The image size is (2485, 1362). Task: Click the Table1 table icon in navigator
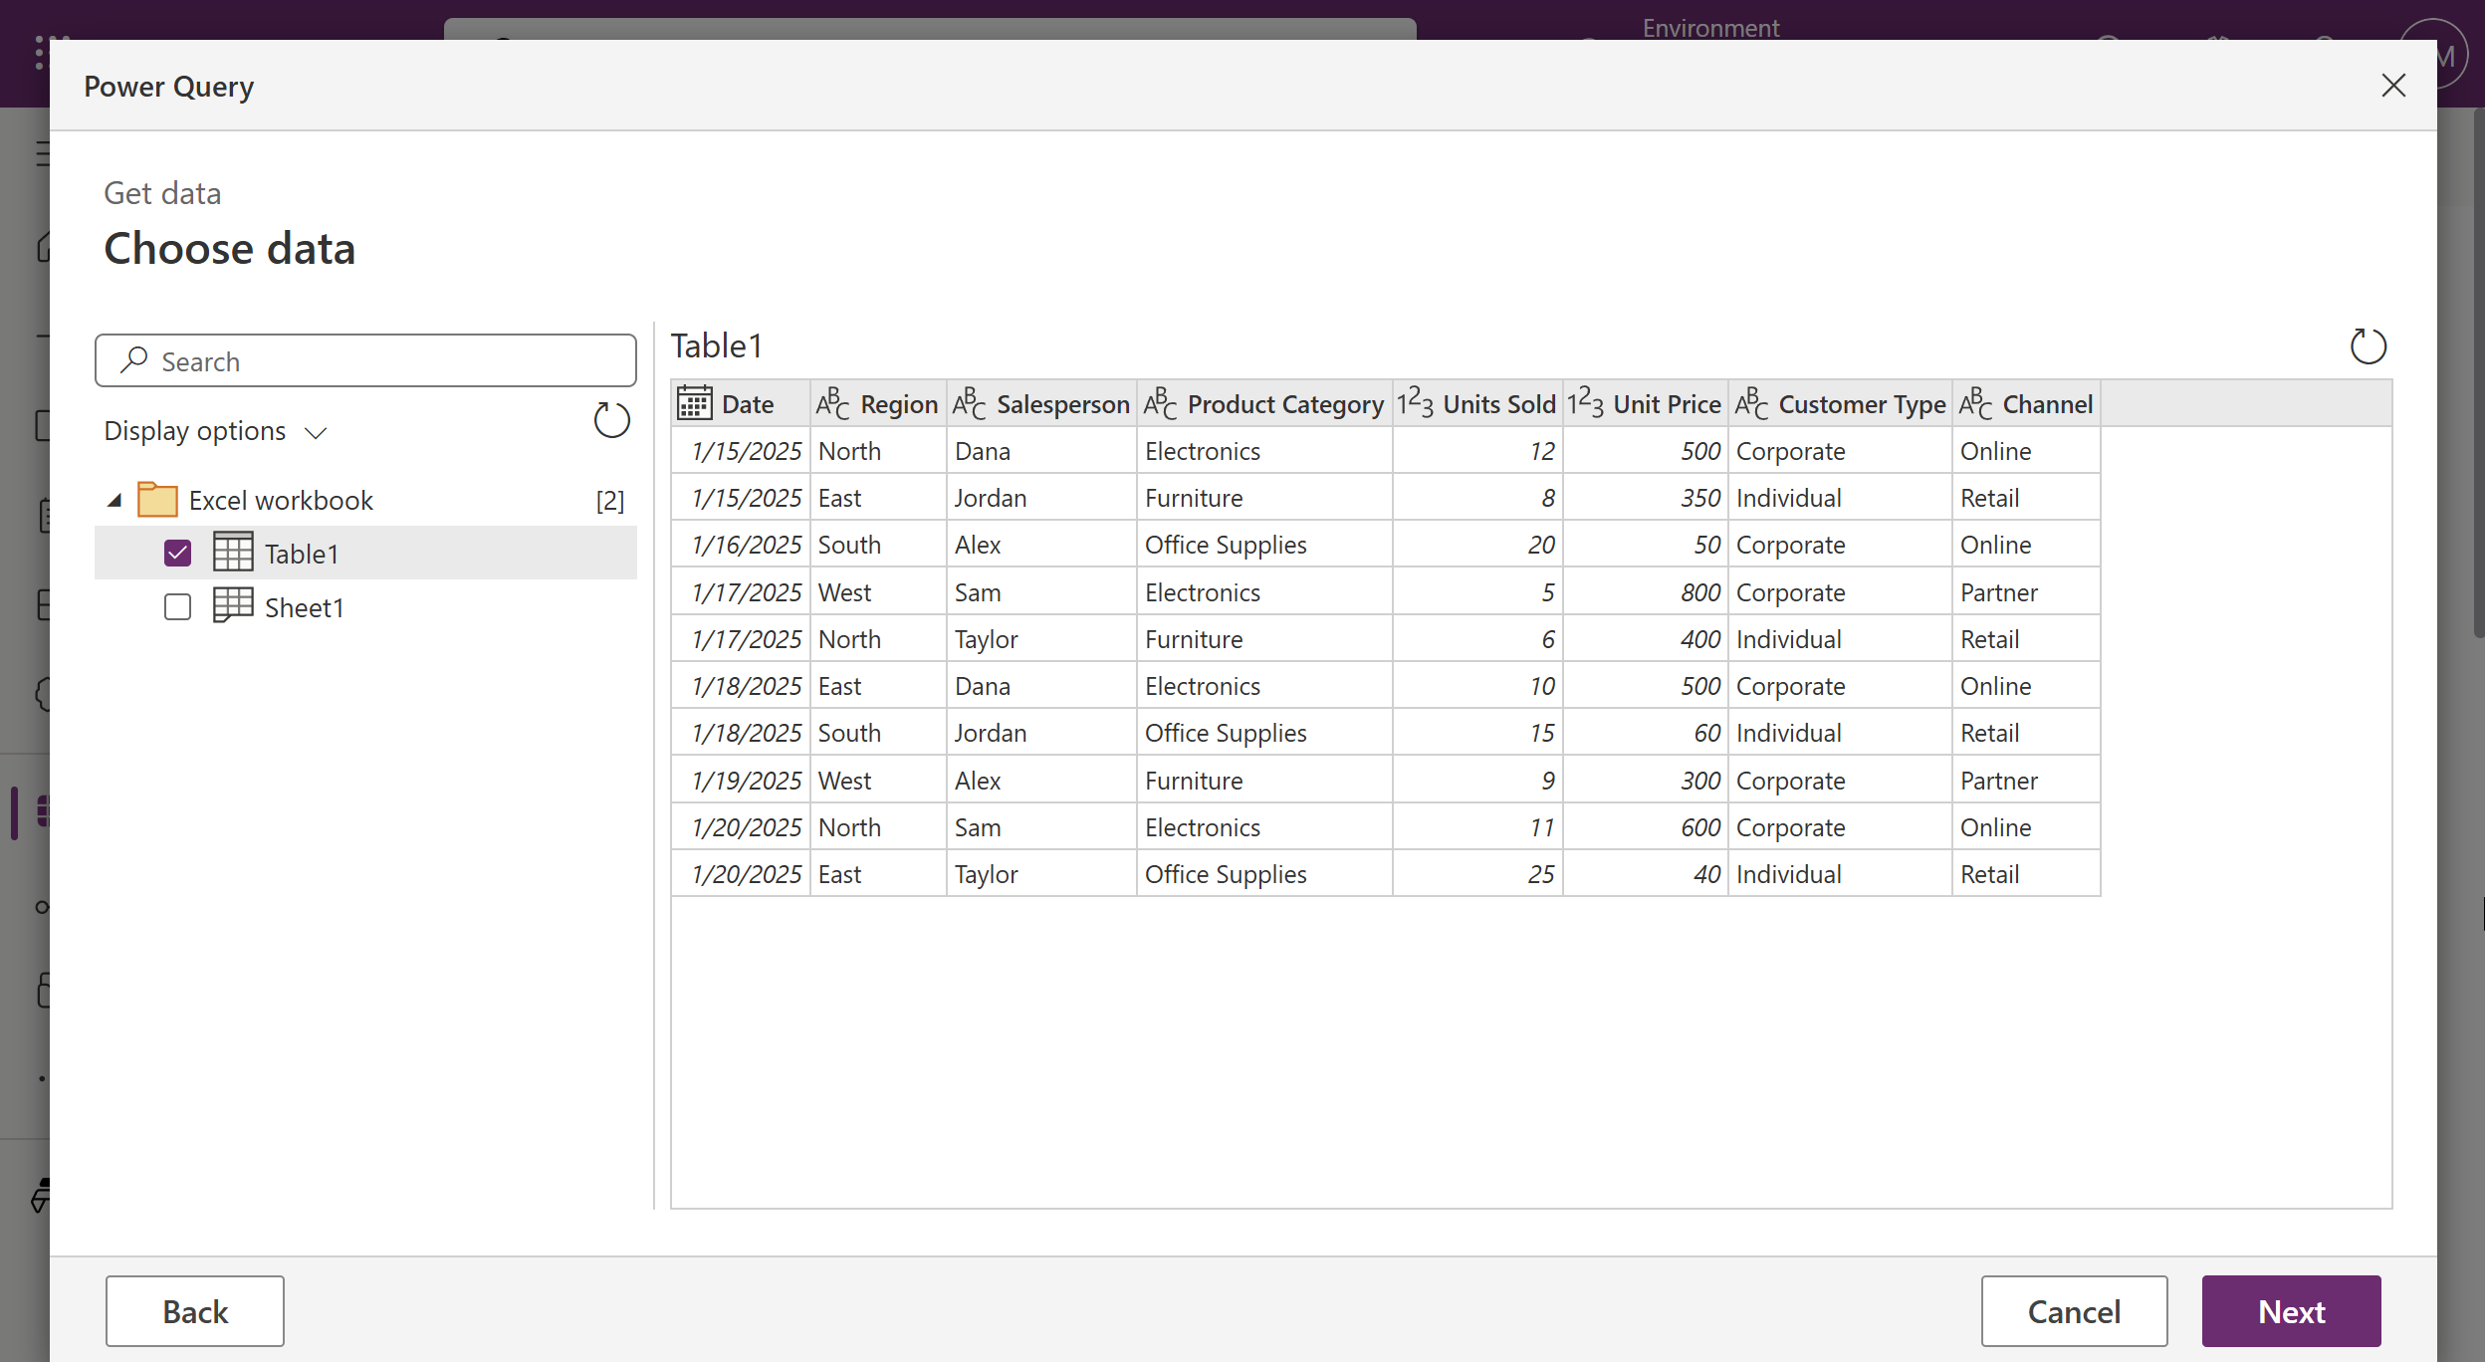pos(233,553)
